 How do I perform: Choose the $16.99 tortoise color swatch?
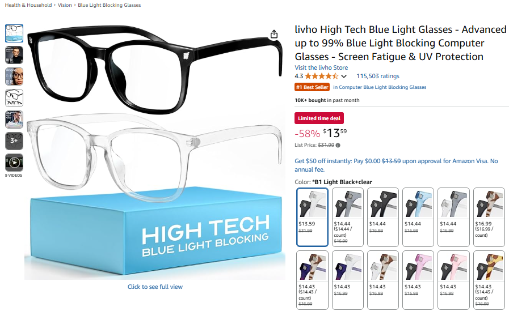tap(489, 217)
